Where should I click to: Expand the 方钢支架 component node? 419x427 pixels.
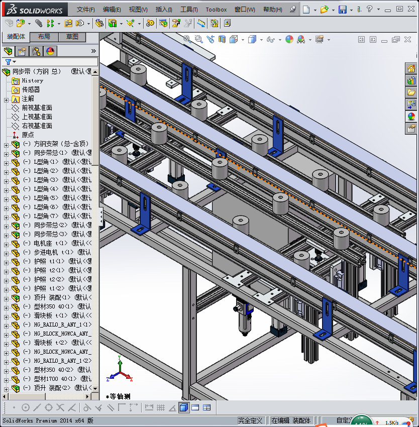(x=6, y=144)
